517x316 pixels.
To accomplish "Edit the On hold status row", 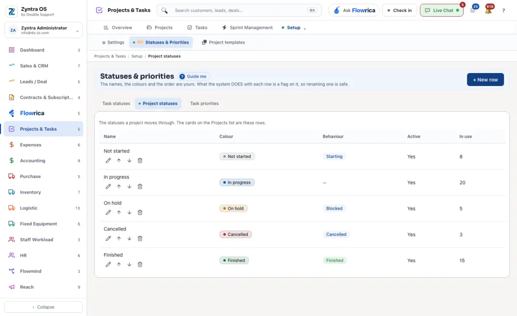I will [x=108, y=213].
